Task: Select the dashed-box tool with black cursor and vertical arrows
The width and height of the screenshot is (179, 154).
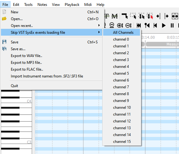Action: click(142, 16)
